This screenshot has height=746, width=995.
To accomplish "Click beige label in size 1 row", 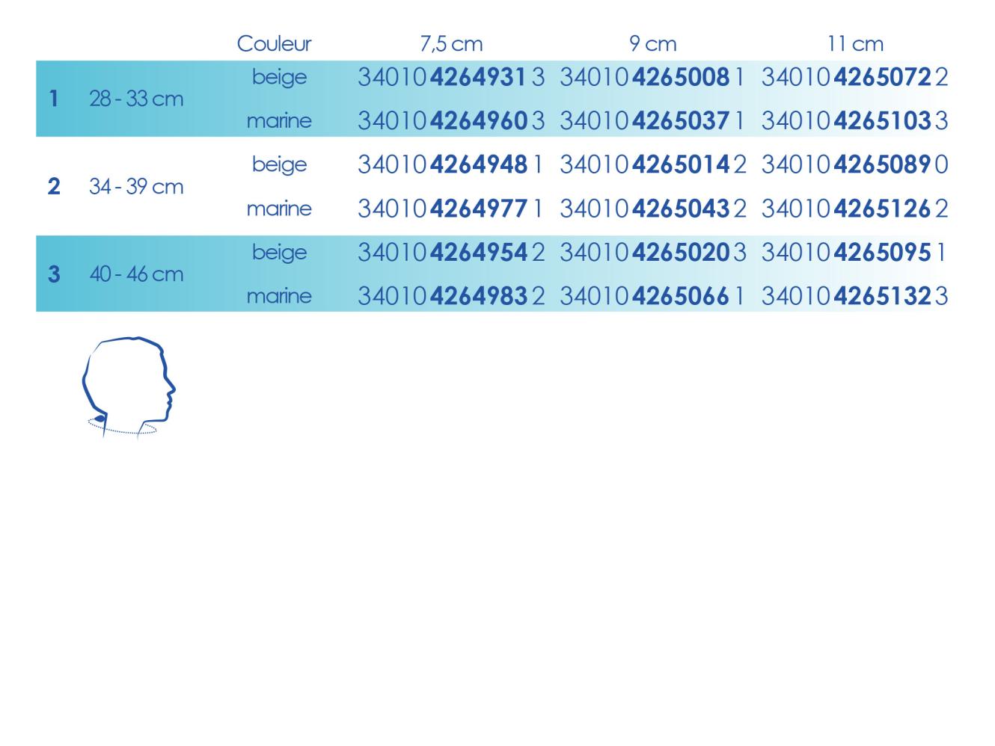I will 279,77.
